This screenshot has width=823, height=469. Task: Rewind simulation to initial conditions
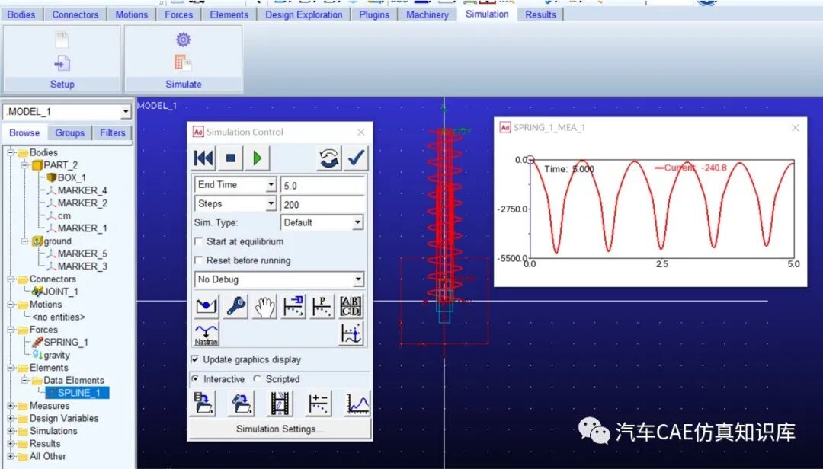tap(203, 158)
